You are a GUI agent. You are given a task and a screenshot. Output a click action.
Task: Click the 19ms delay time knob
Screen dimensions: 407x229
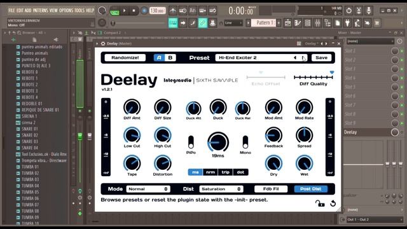click(x=218, y=142)
